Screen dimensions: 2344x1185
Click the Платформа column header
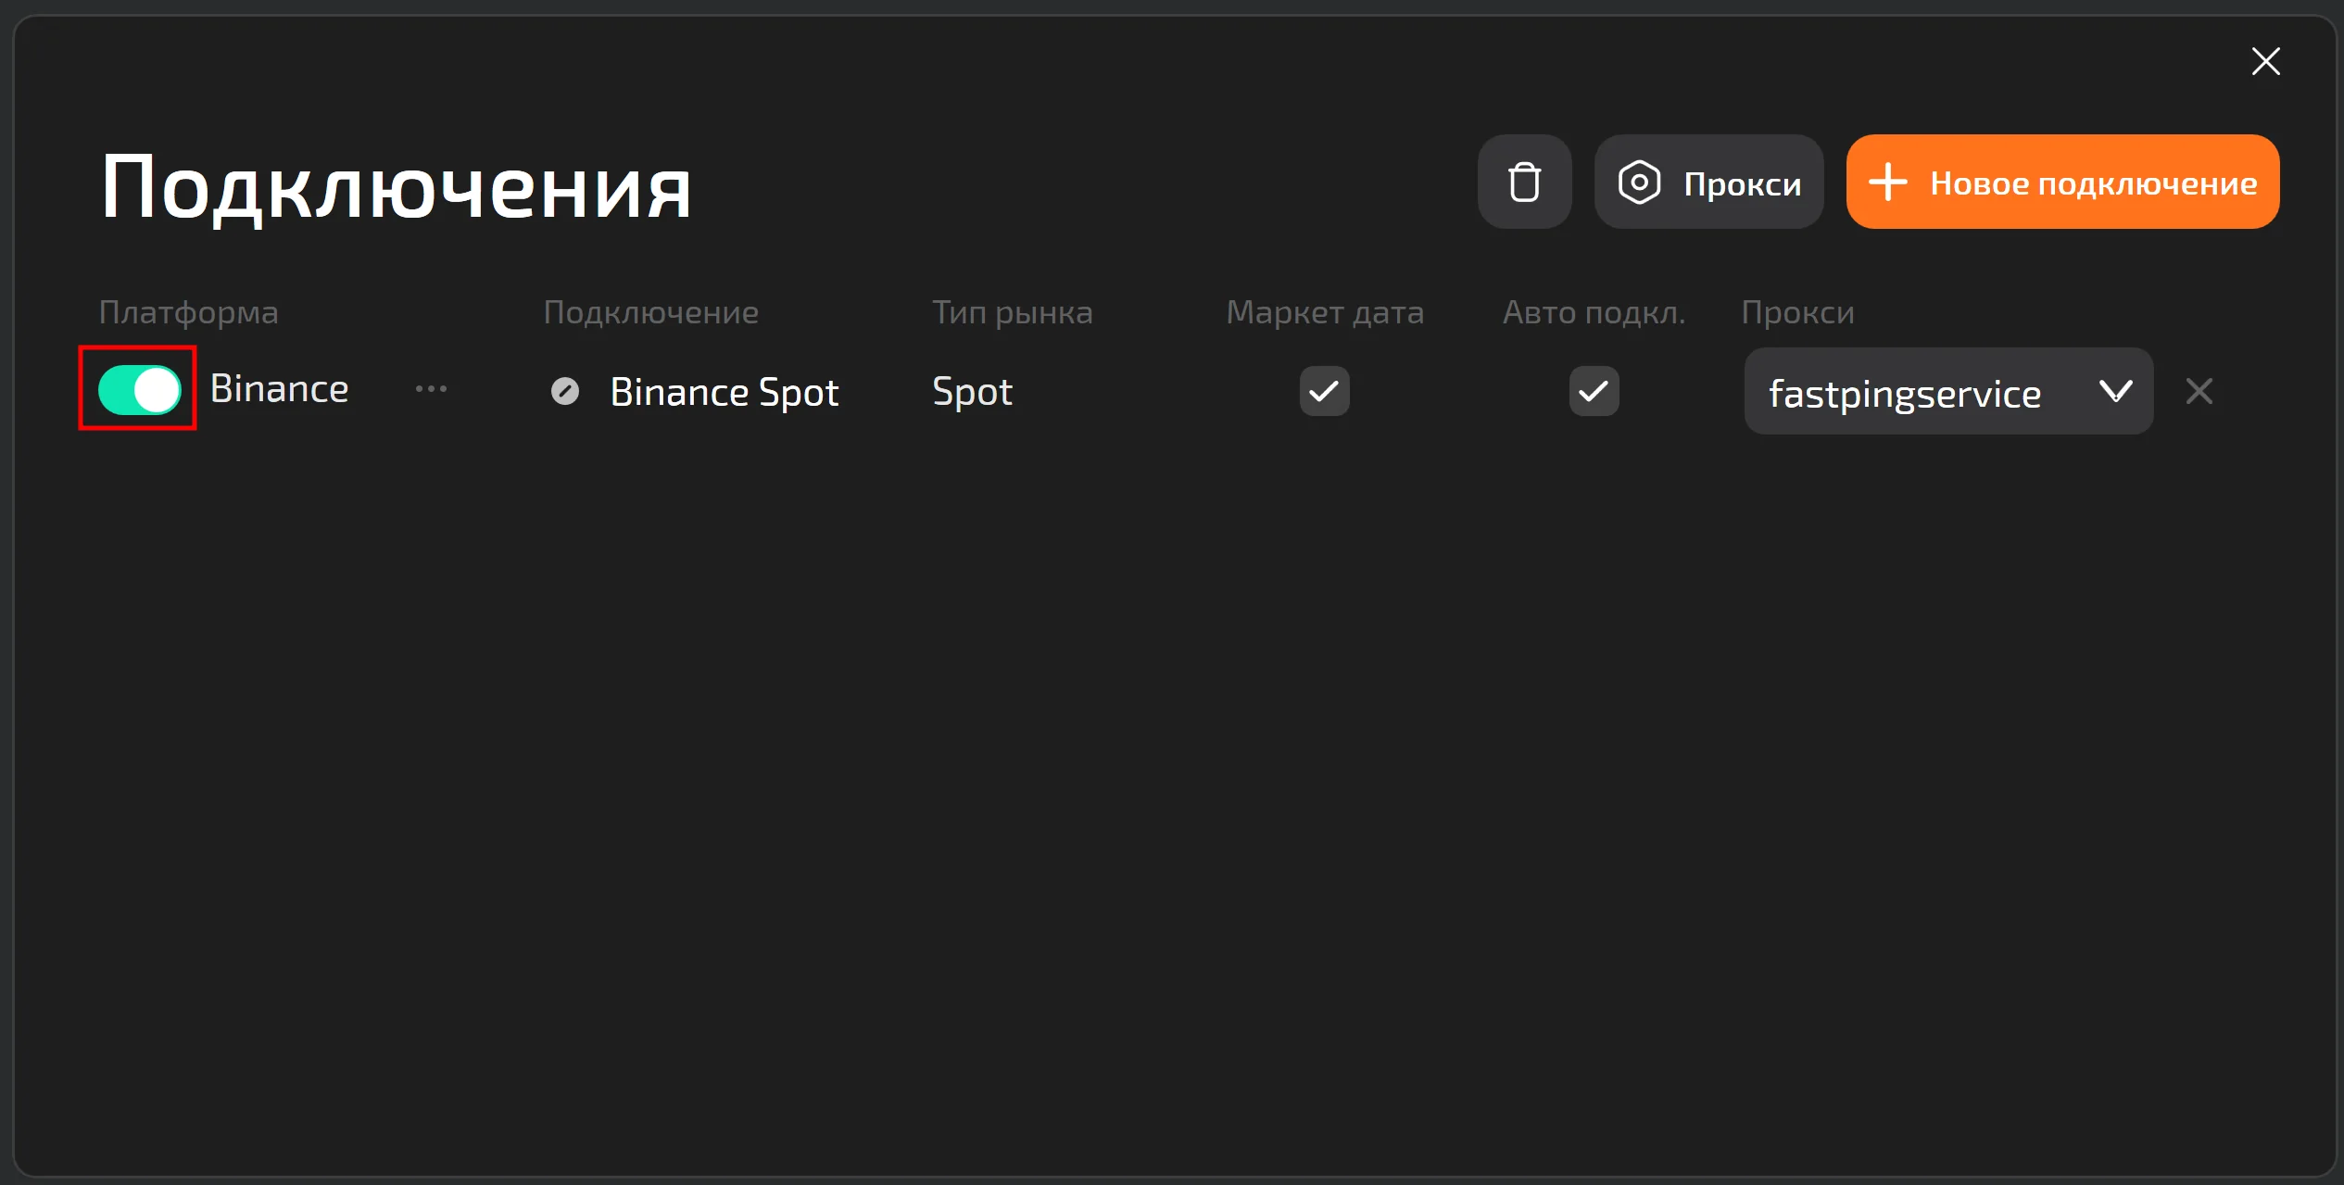[188, 312]
